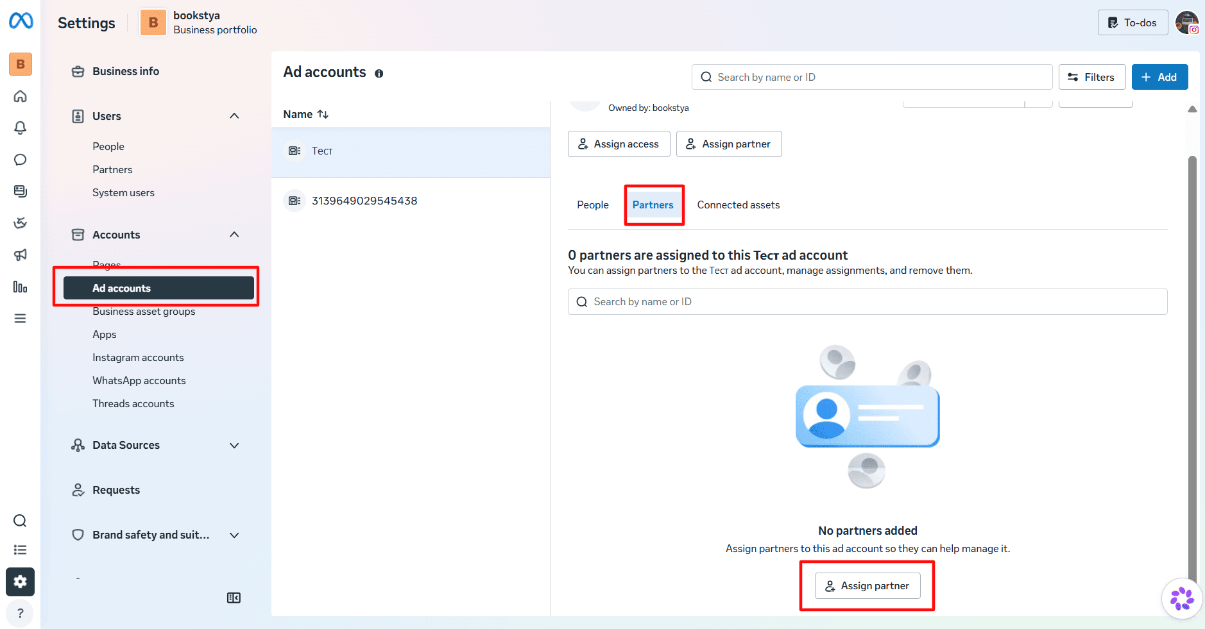Open Apps in sidebar
The width and height of the screenshot is (1205, 629).
point(105,335)
